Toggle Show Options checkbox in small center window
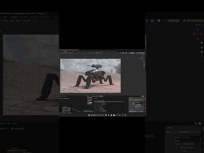This screenshot has width=204, height=153. coord(135,106)
